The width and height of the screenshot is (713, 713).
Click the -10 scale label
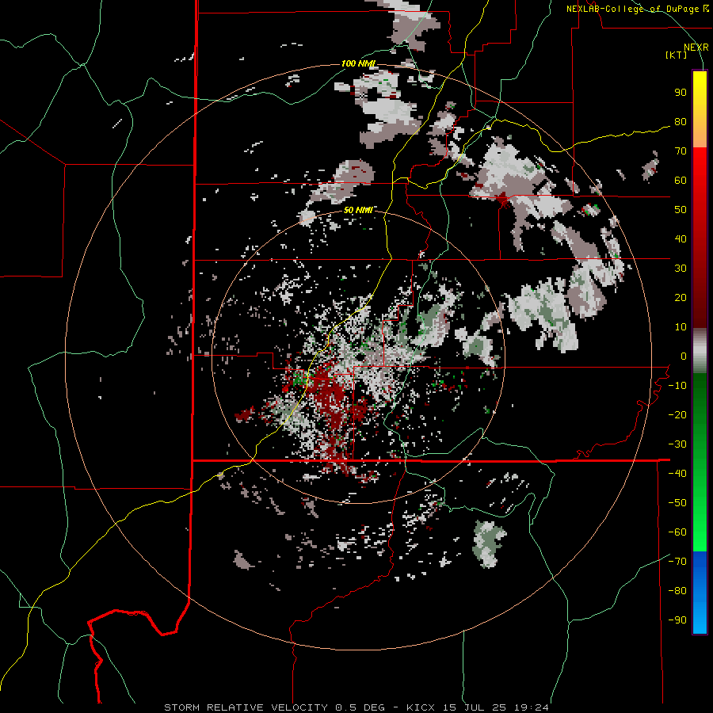click(x=677, y=386)
